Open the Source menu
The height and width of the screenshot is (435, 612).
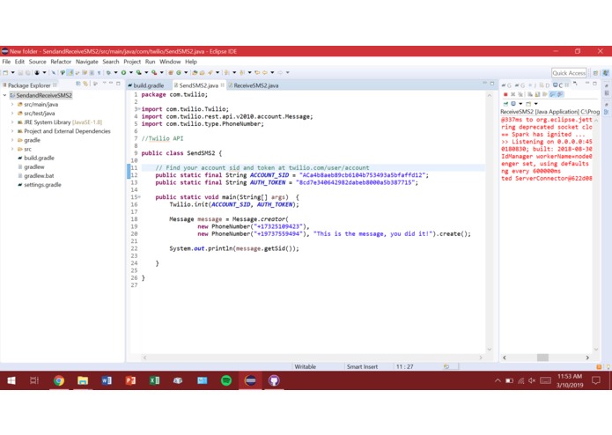tap(38, 62)
